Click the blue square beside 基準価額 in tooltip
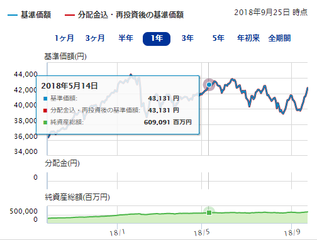This screenshot has width=317, height=240. tap(45, 99)
